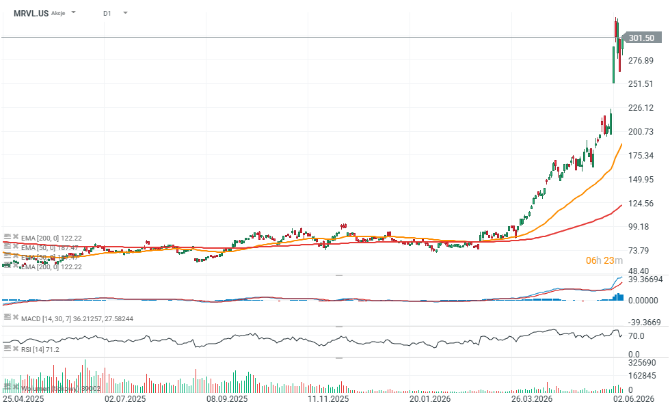Click the MRVL.US symbol name
This screenshot has width=670, height=410.
point(31,13)
